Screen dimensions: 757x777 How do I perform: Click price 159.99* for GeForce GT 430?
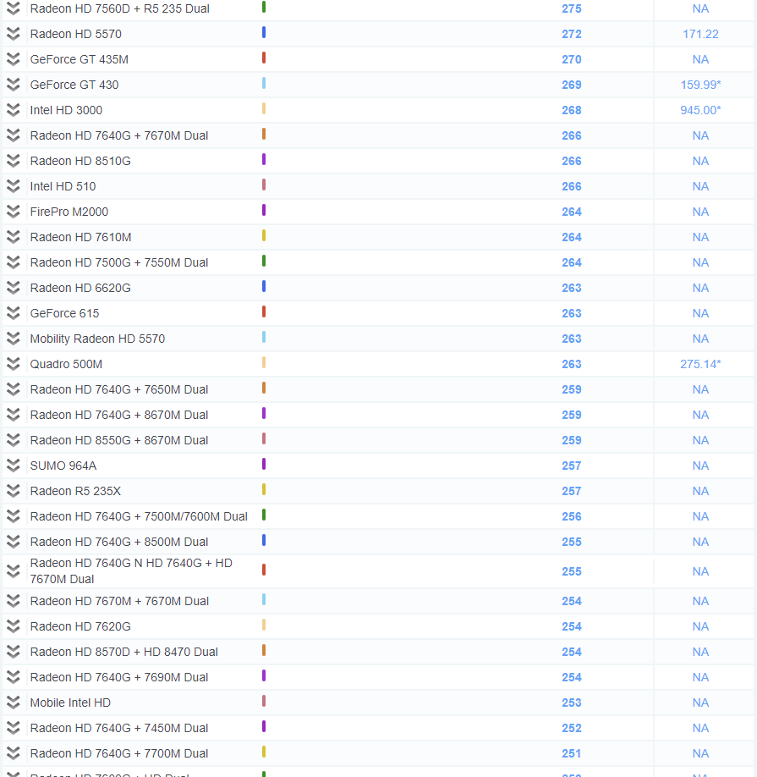tap(700, 85)
